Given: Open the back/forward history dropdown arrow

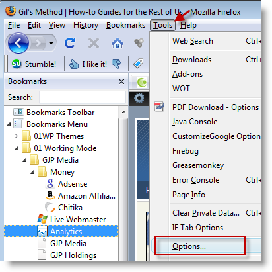Looking at the screenshot, I should pos(51,43).
